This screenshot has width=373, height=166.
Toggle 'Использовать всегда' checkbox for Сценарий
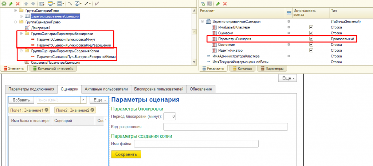coord(311,33)
